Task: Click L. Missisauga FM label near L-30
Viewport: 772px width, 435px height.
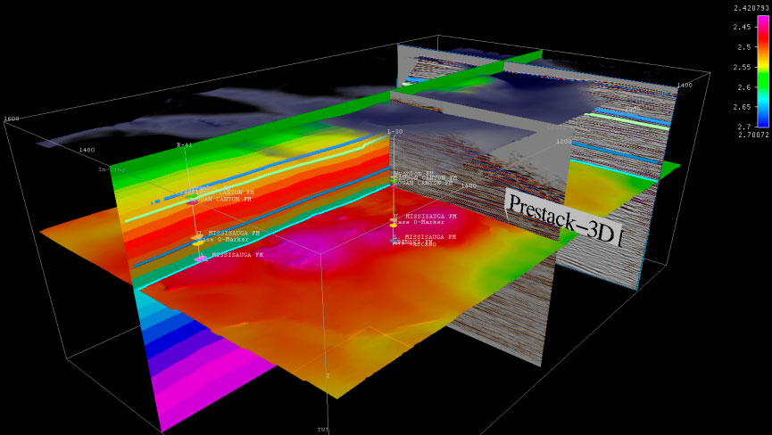Action: click(x=427, y=237)
